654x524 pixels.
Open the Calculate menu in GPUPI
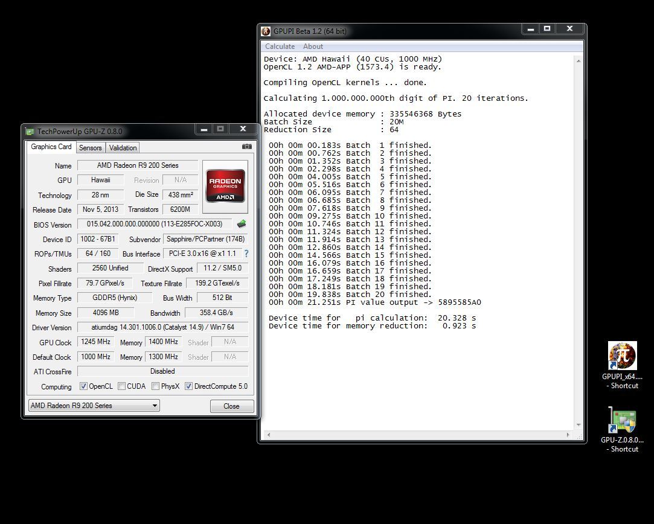(x=280, y=46)
